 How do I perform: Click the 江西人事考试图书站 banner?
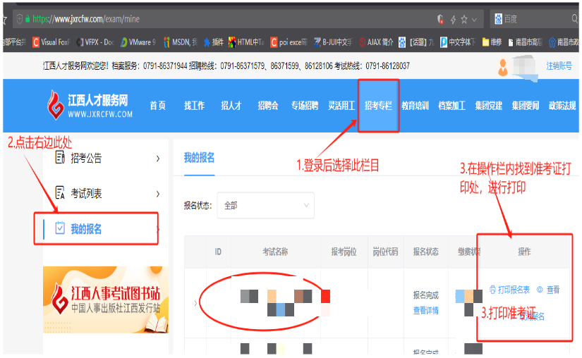pos(106,300)
